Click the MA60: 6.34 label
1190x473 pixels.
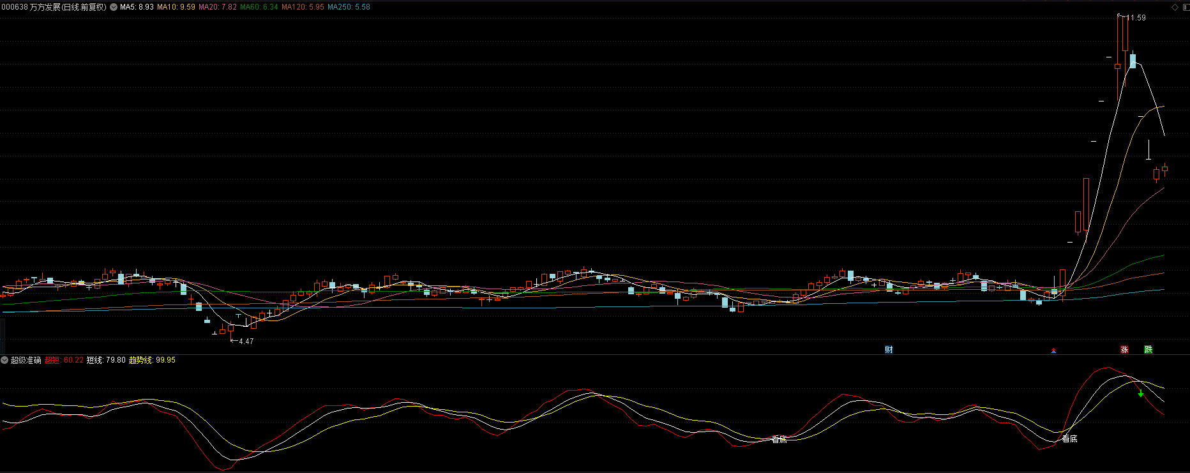pyautogui.click(x=259, y=7)
